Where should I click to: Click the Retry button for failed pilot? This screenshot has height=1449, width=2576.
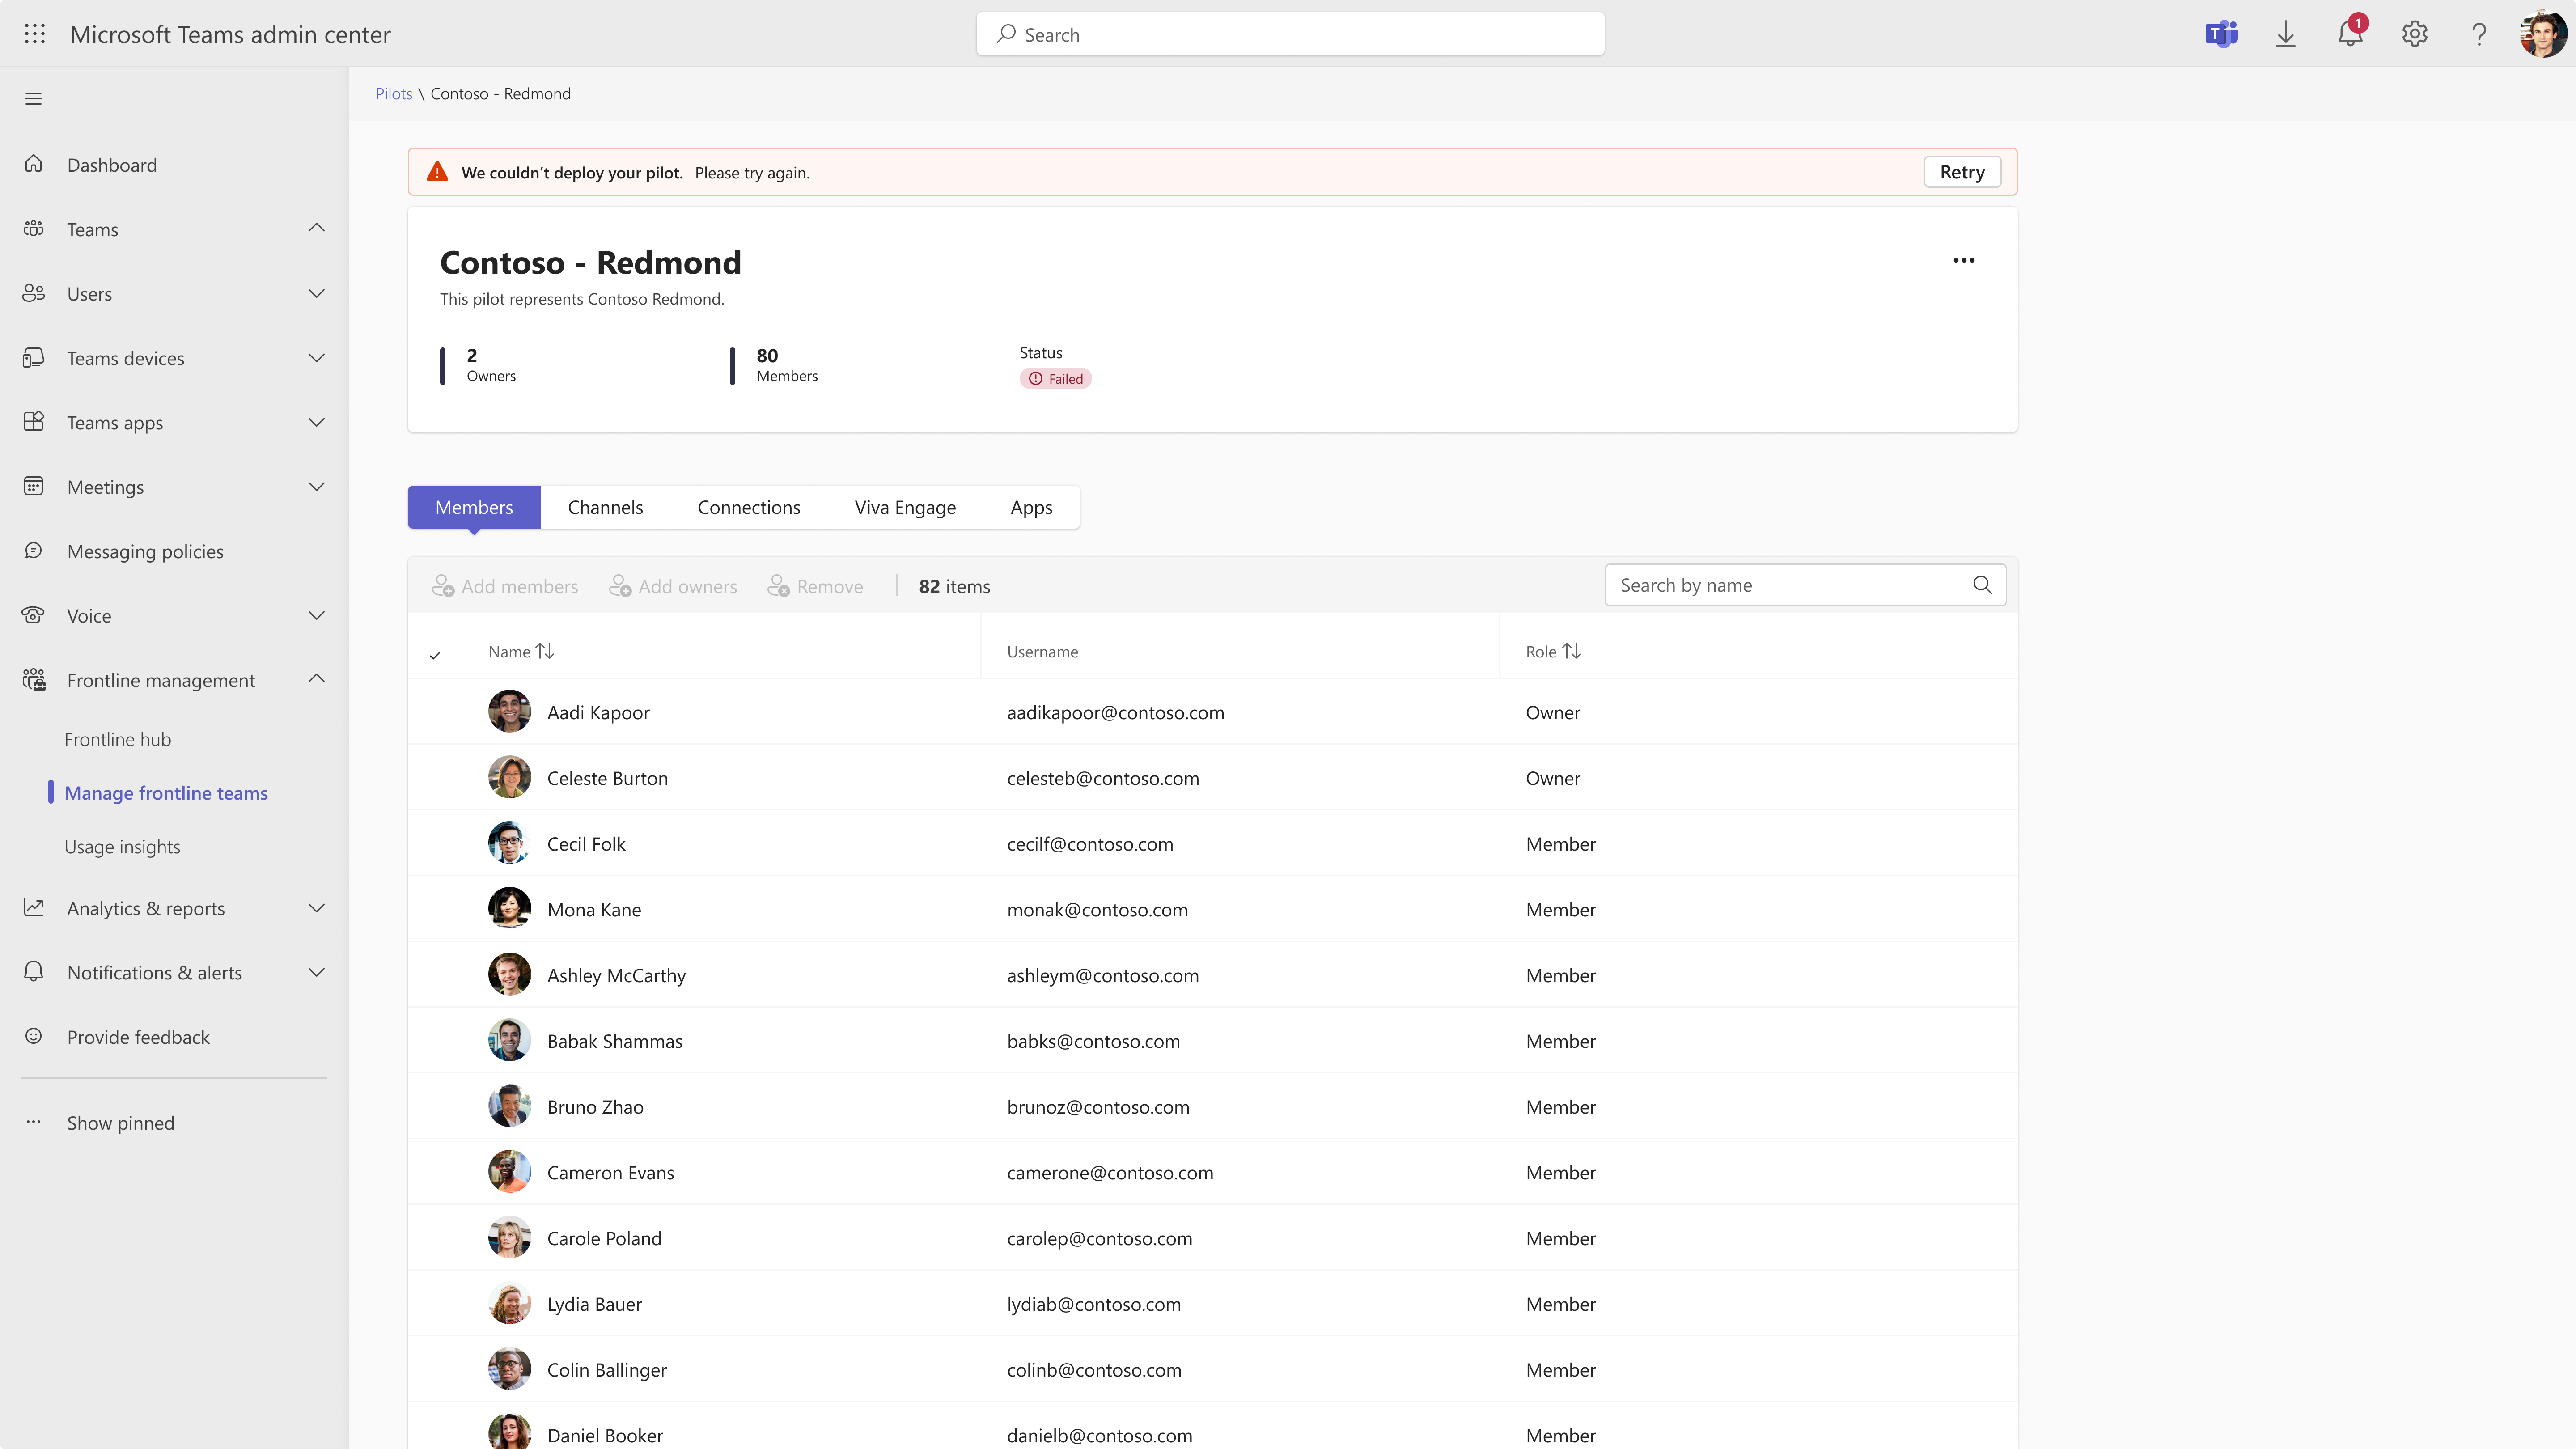[x=1961, y=171]
